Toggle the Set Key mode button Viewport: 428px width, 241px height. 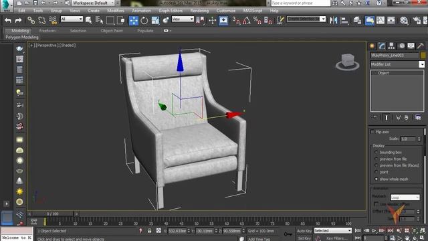click(304, 238)
